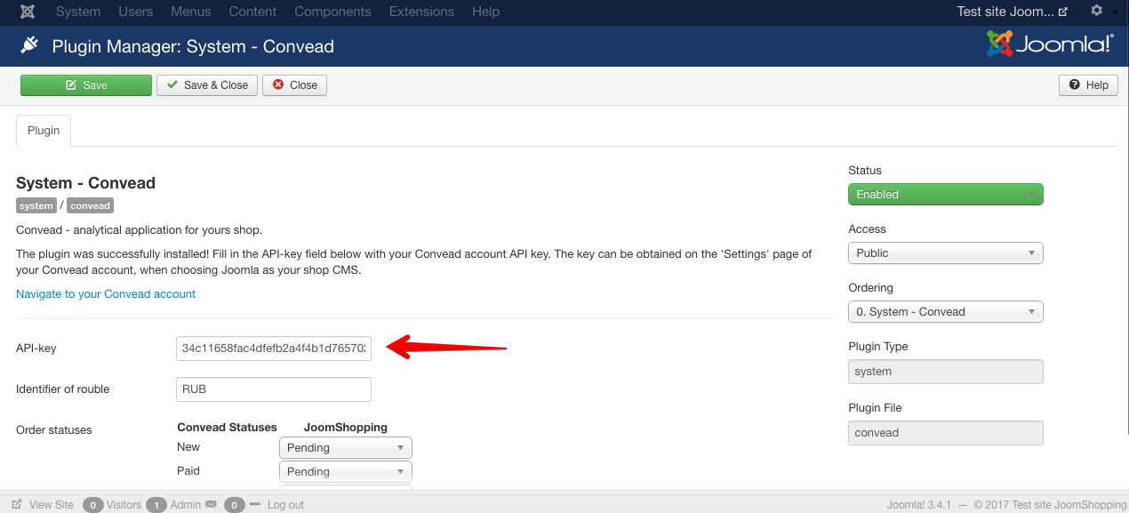Click the 'System - Convead' heading
This screenshot has width=1129, height=513.
(x=85, y=183)
